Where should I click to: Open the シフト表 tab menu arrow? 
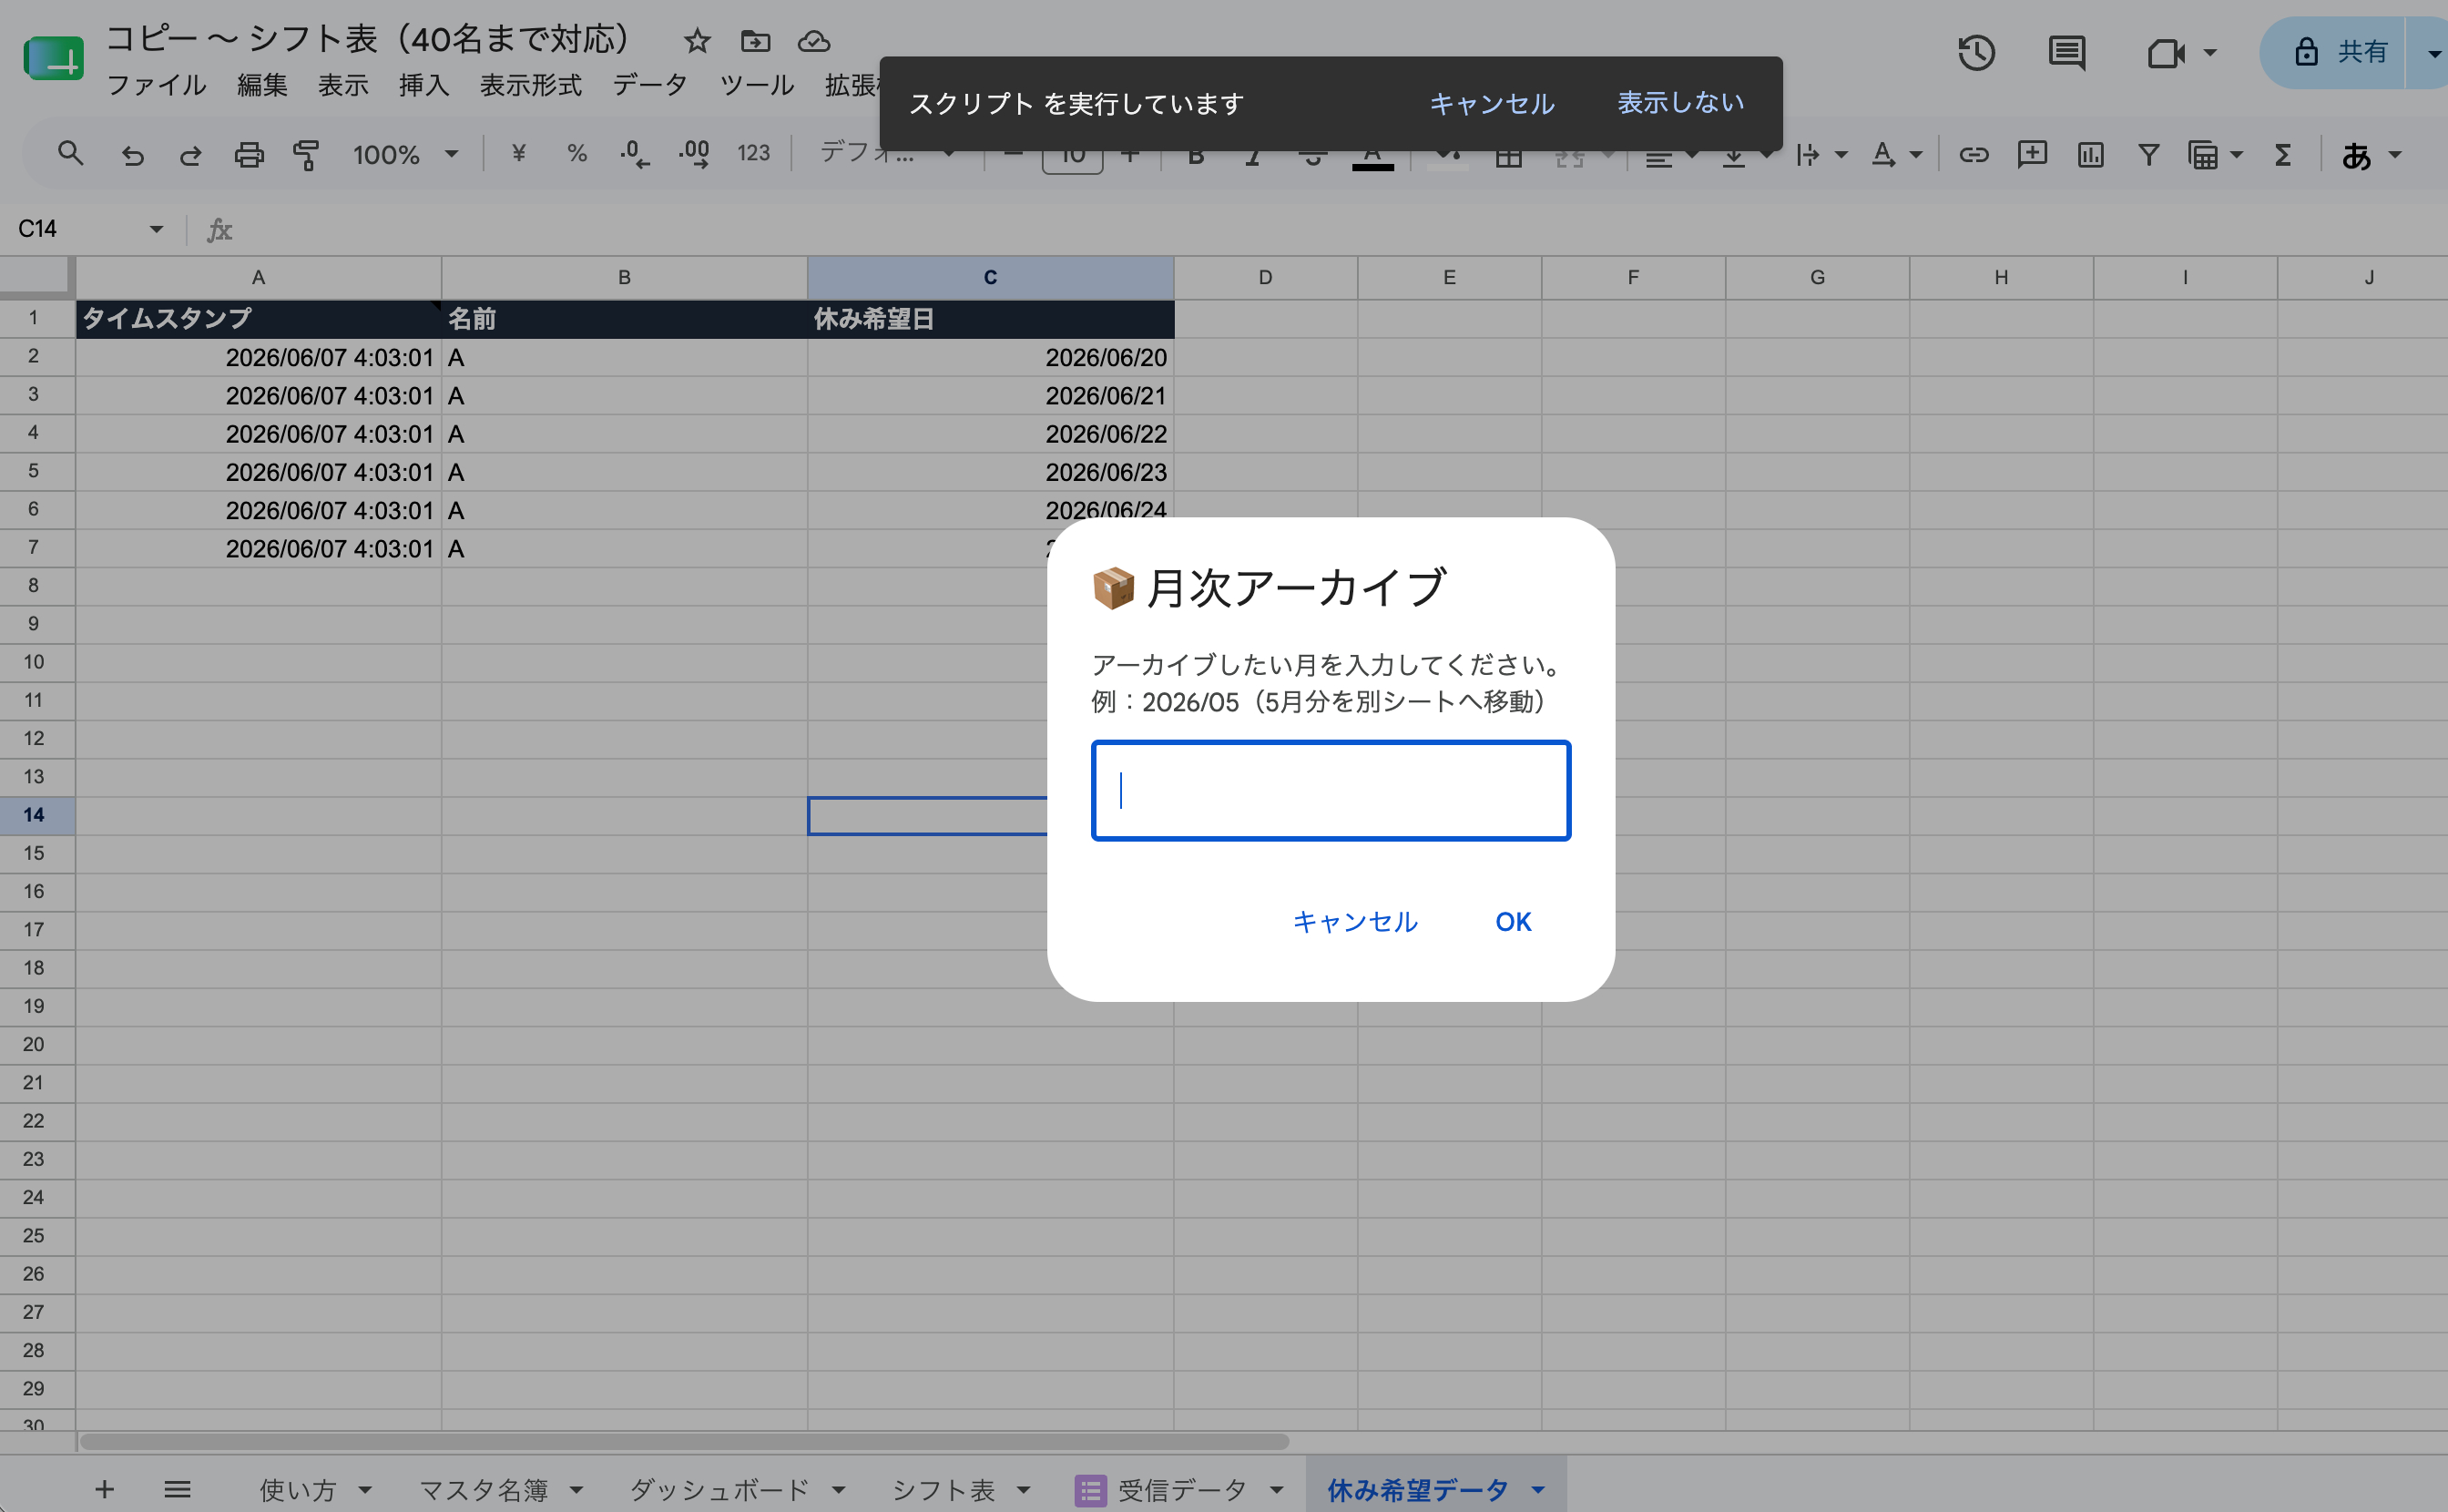click(1023, 1489)
